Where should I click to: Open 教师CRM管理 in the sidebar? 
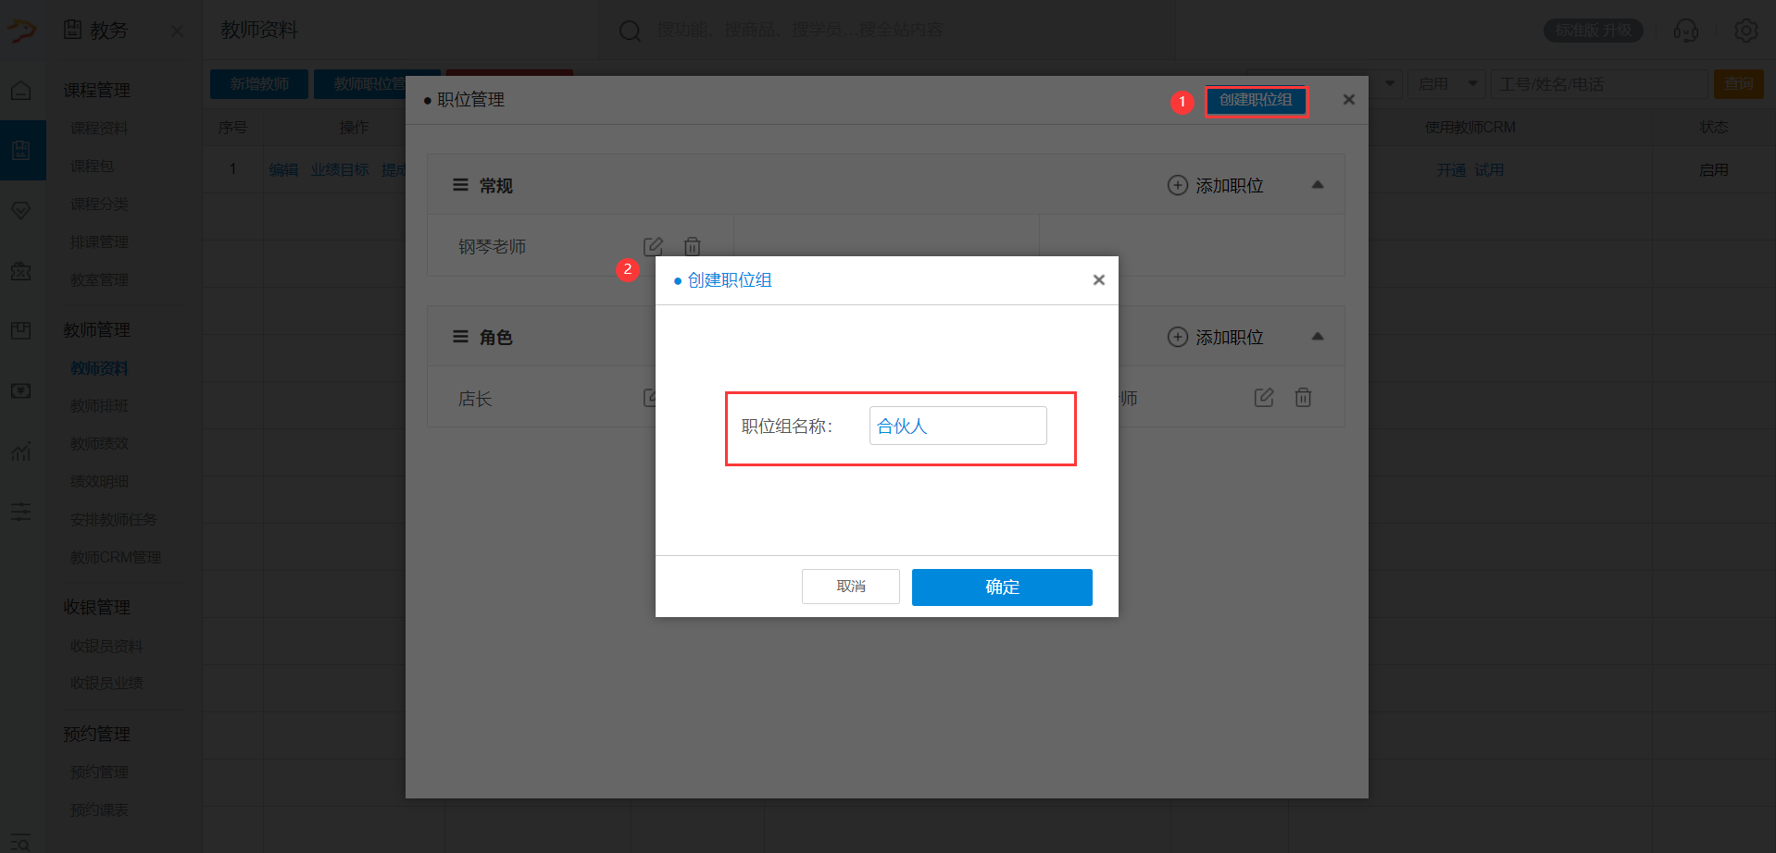(116, 558)
